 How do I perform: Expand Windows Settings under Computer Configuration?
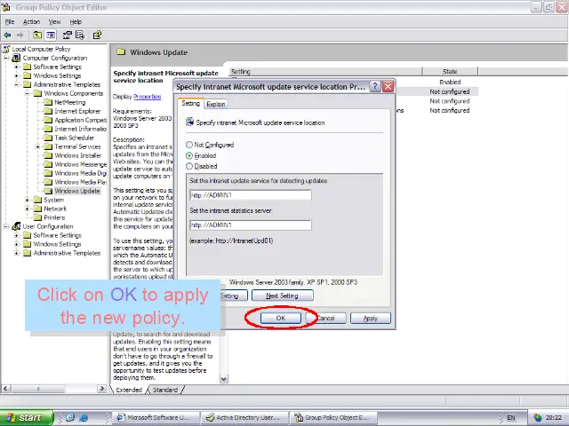tap(17, 75)
